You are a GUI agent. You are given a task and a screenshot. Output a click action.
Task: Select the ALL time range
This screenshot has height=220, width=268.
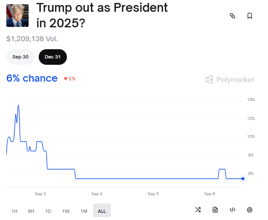102,211
